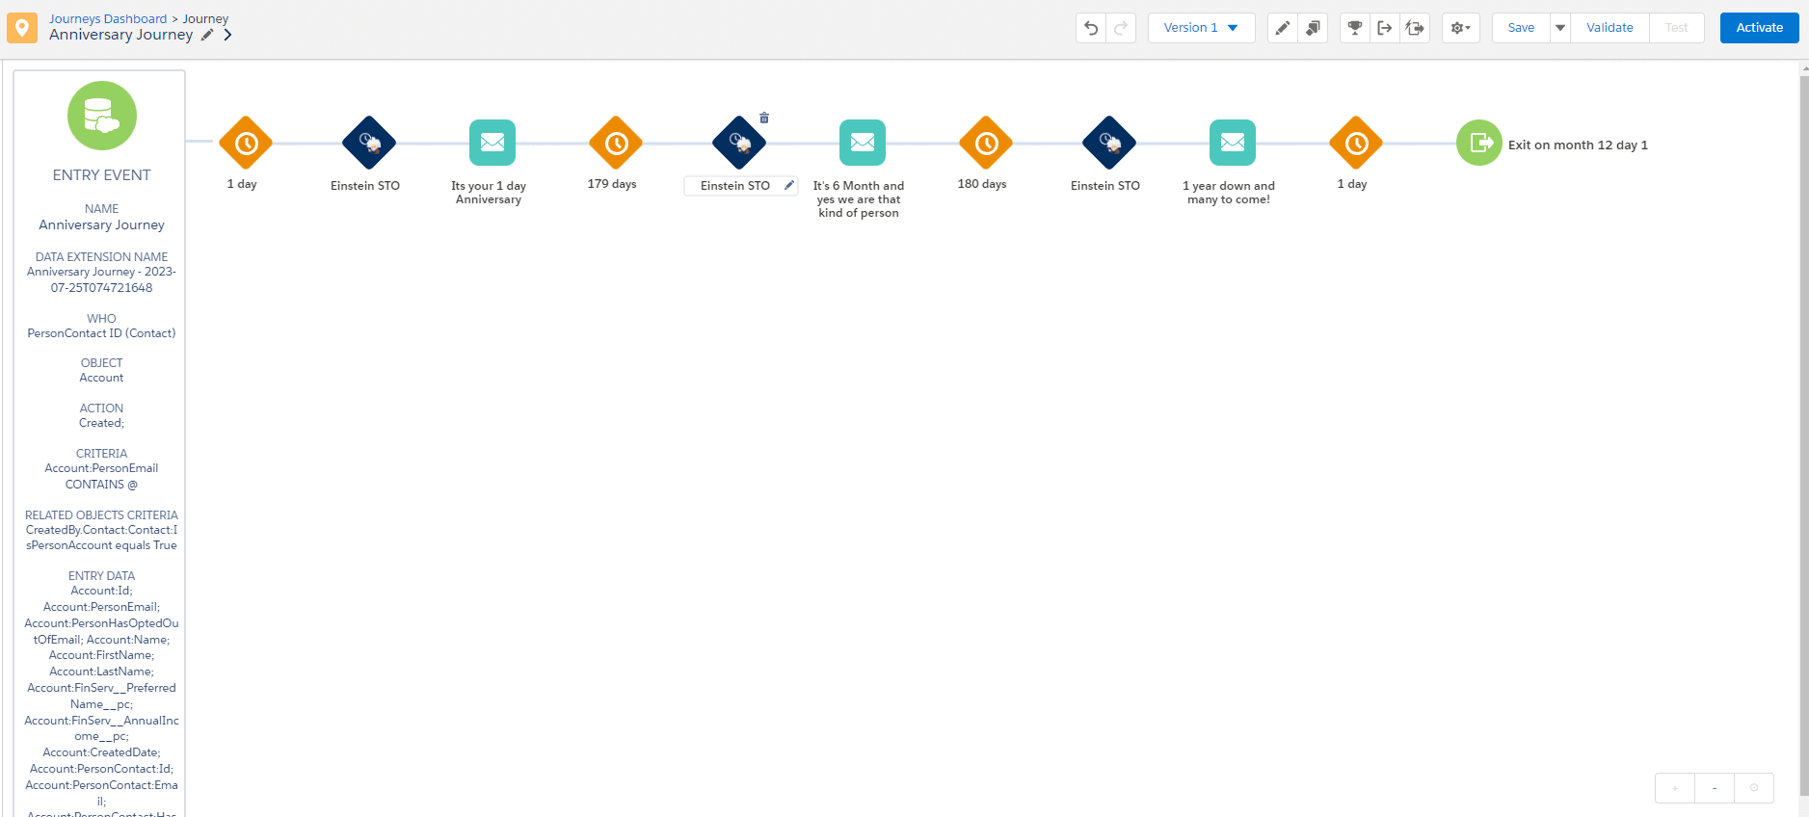Click the undo arrow in the toolbar

[1091, 28]
